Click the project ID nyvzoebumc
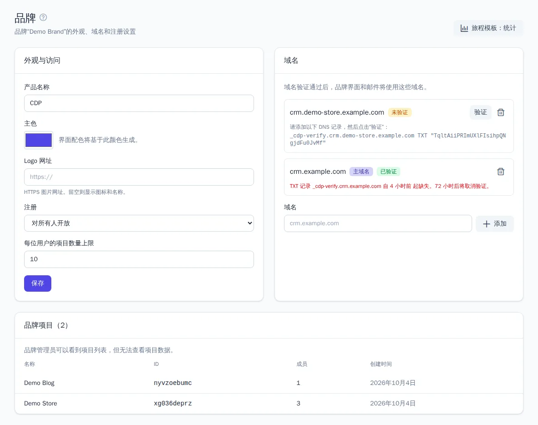Screen dimensions: 538x425 [173, 383]
